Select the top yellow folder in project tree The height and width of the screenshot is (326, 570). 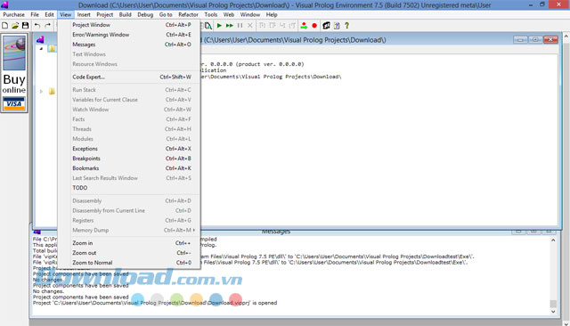(52, 48)
